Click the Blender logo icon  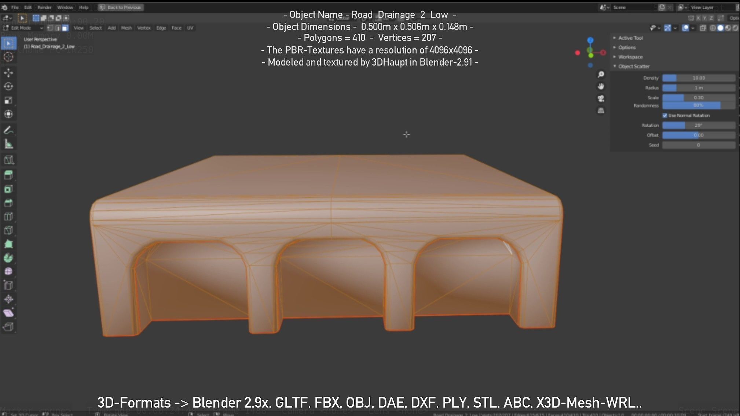(x=4, y=7)
